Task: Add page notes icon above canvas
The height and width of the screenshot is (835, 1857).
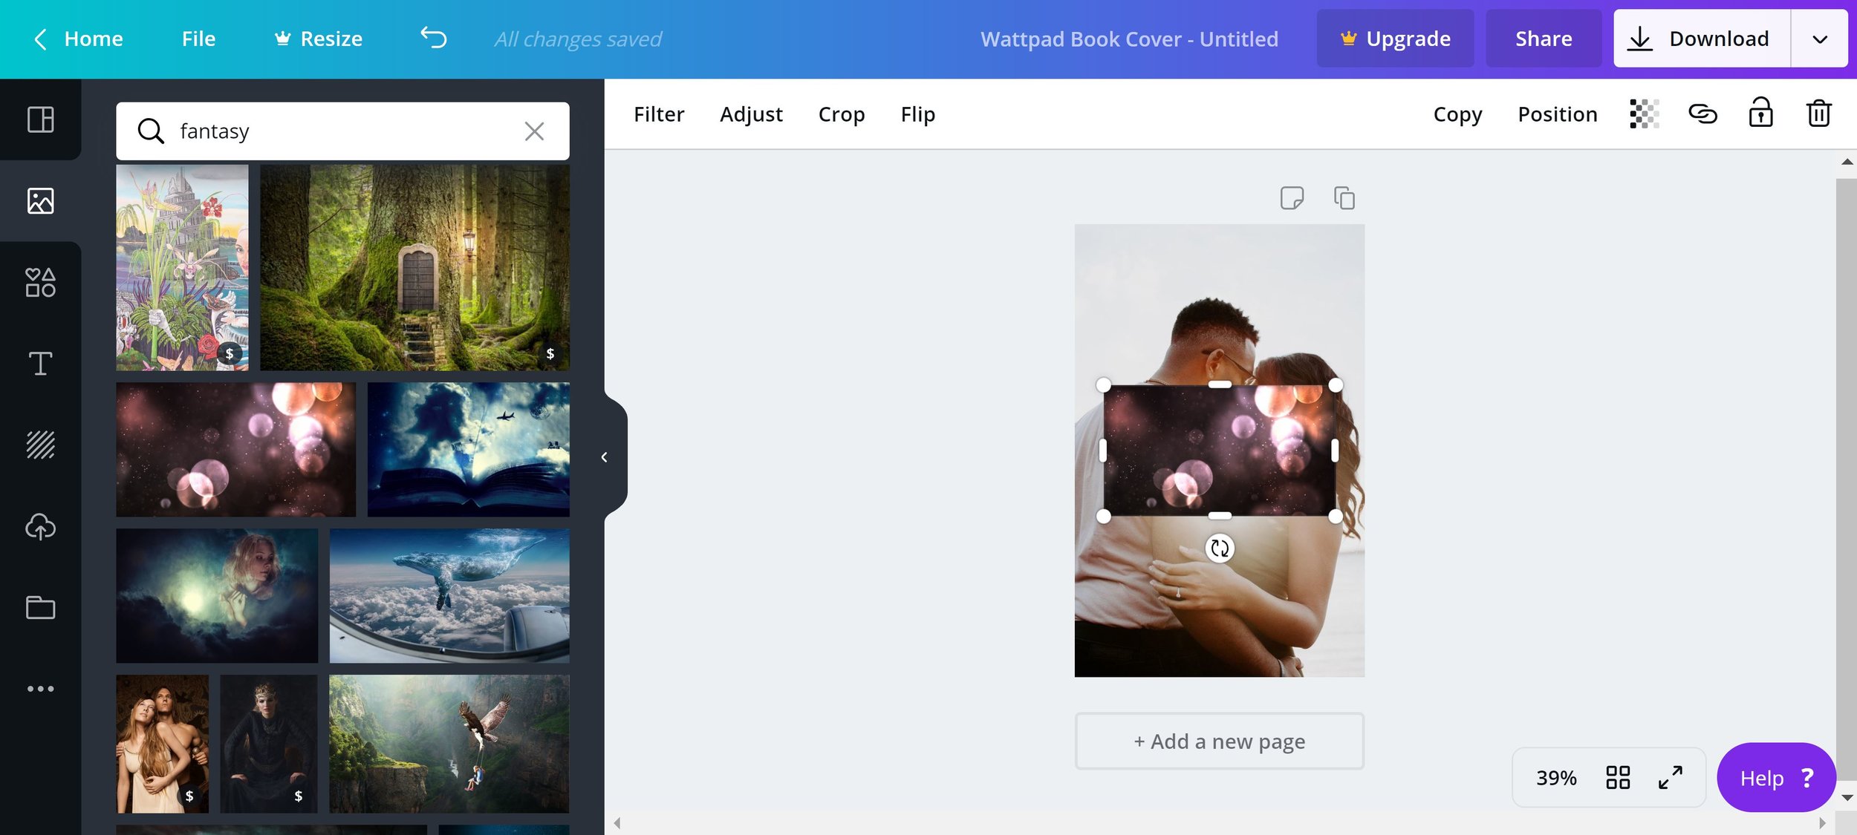Action: 1292,198
